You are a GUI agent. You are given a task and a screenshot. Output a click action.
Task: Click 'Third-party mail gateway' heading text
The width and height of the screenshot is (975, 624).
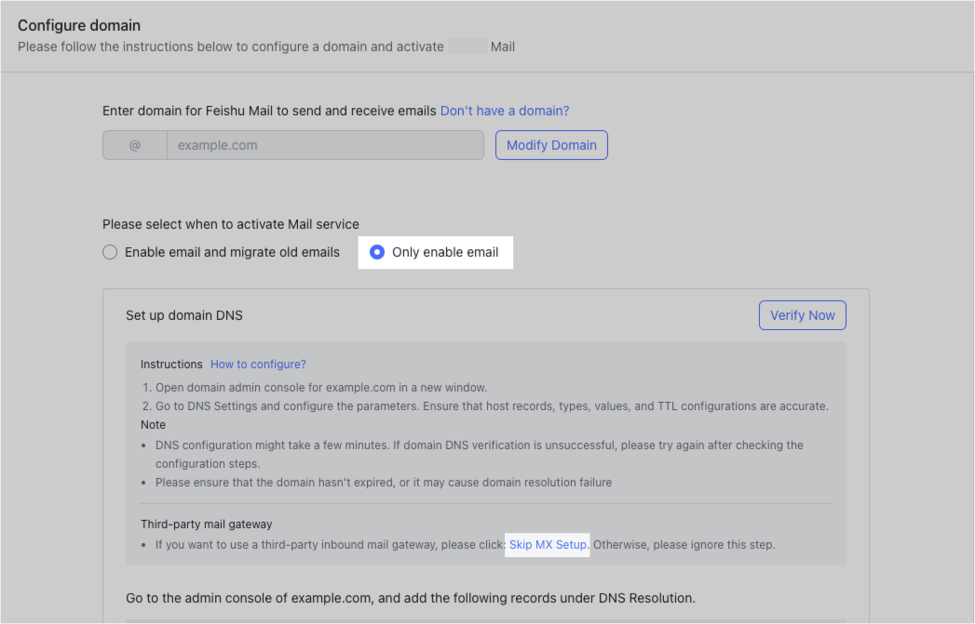pos(207,524)
